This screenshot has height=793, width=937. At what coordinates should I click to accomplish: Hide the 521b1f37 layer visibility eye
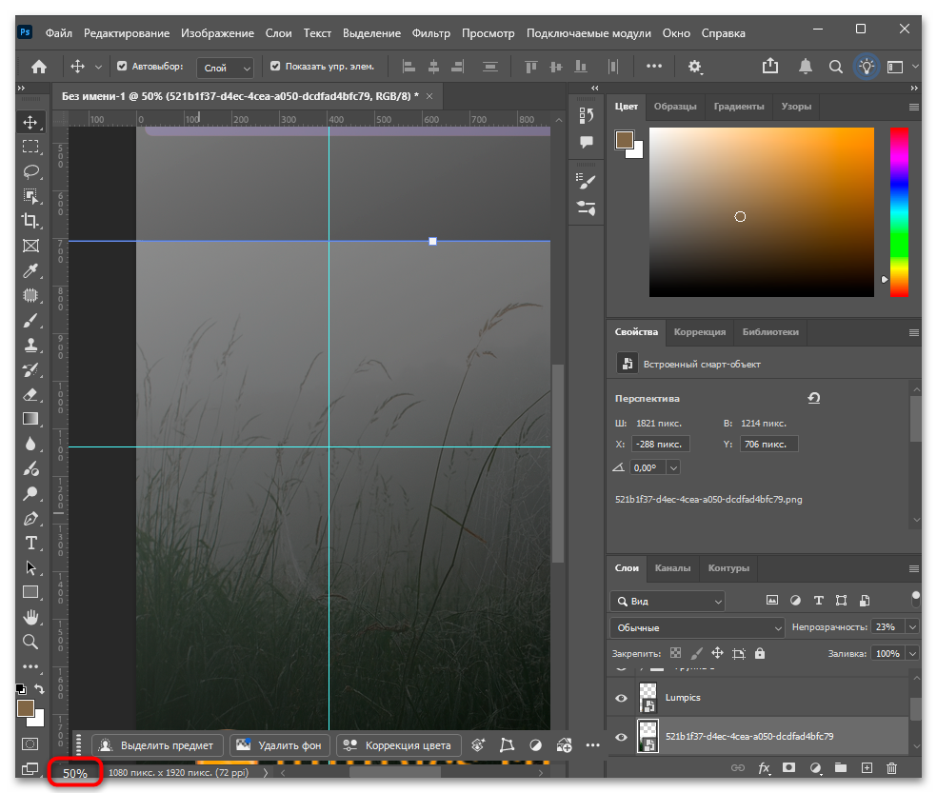pos(622,737)
